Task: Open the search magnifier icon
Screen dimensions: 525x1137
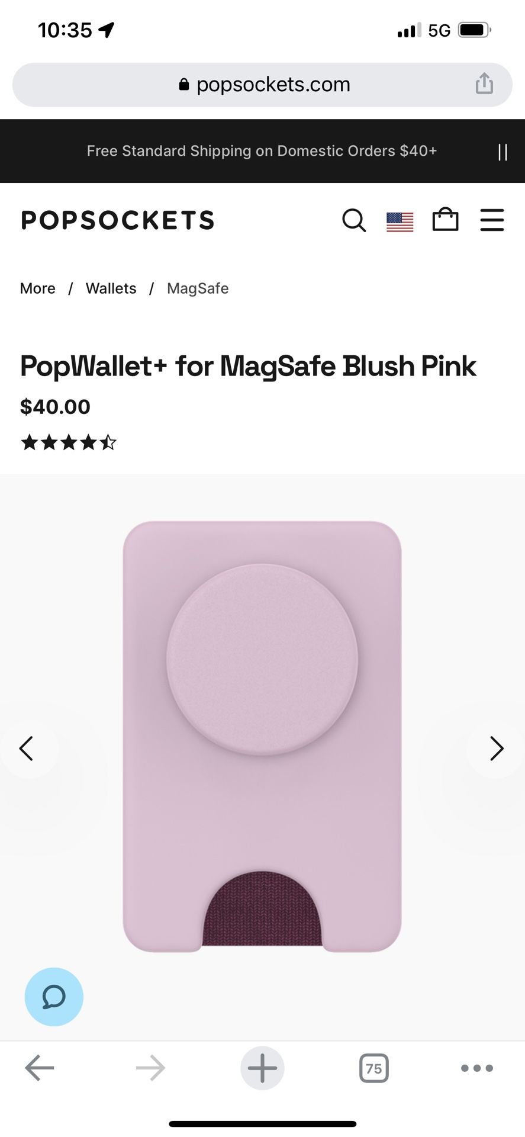Action: click(354, 220)
